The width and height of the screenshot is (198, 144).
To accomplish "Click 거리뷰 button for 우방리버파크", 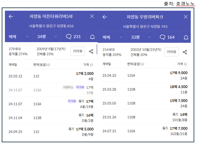I will point(171,52).
